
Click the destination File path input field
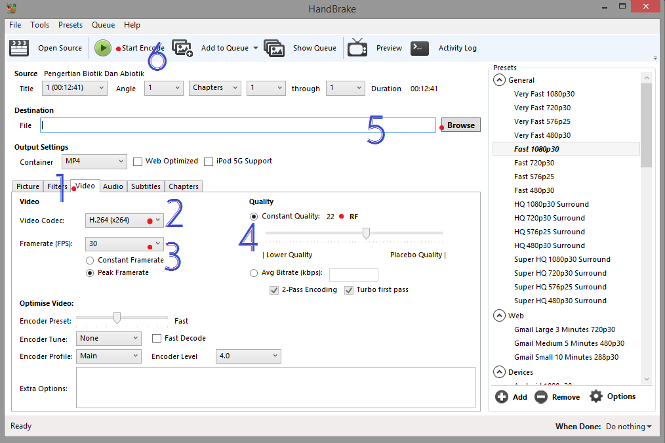(x=238, y=125)
